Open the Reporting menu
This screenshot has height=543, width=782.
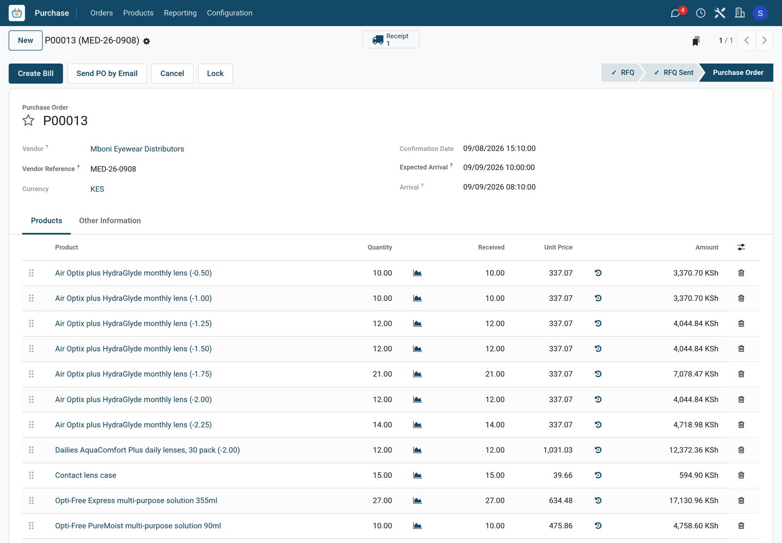[x=180, y=13]
